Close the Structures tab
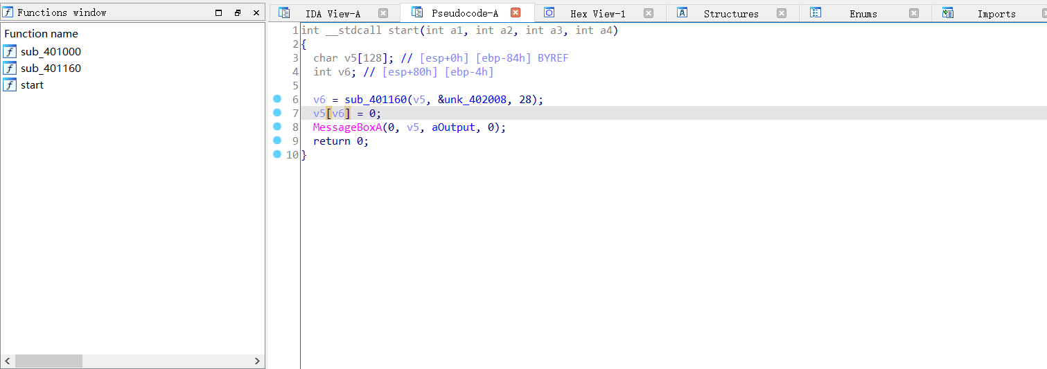 (782, 13)
